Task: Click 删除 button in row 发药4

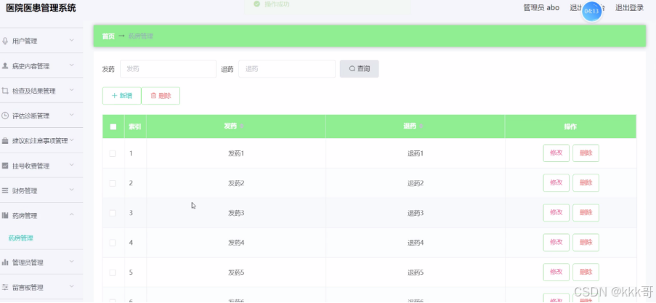Action: click(x=586, y=242)
